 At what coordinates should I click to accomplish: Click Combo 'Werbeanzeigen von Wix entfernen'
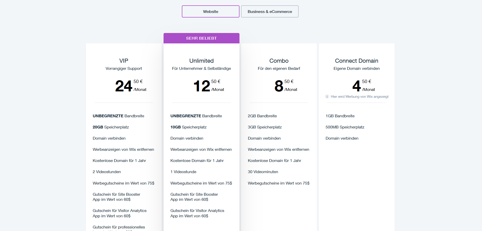(279, 149)
